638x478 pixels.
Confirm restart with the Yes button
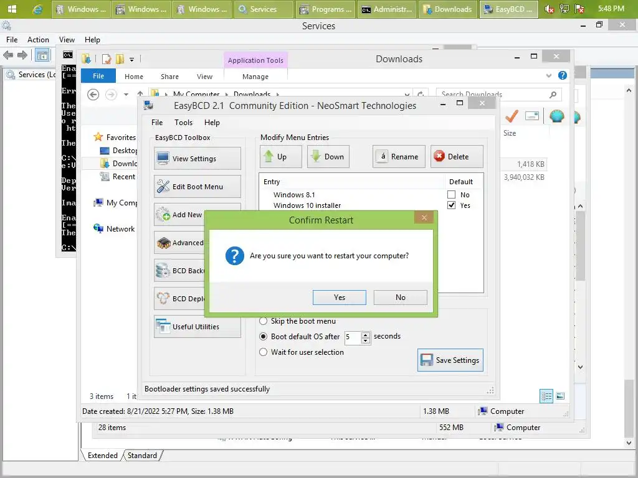pyautogui.click(x=340, y=297)
